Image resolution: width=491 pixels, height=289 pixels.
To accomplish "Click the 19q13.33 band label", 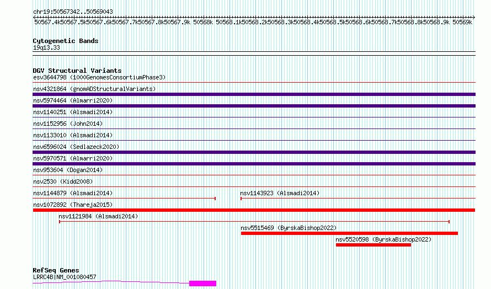I will pyautogui.click(x=46, y=47).
